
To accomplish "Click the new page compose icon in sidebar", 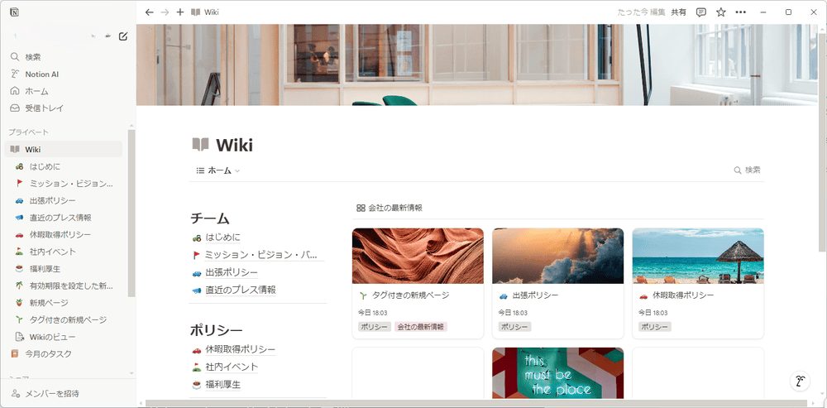I will [123, 36].
